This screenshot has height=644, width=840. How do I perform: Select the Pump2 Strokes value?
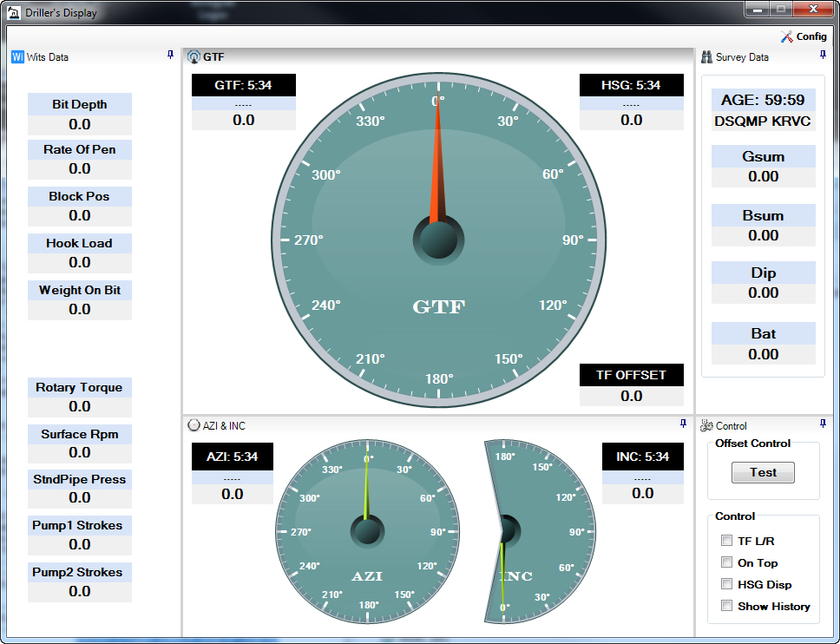pos(79,592)
